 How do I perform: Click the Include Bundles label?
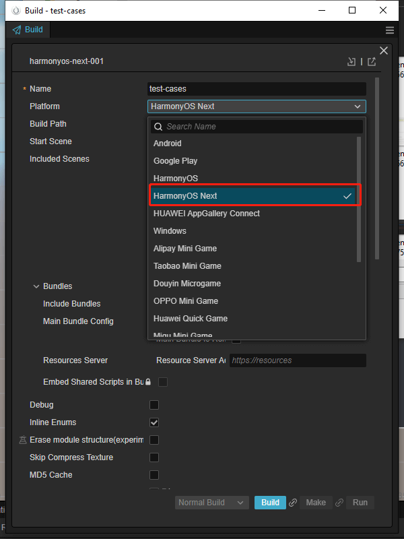tap(71, 304)
